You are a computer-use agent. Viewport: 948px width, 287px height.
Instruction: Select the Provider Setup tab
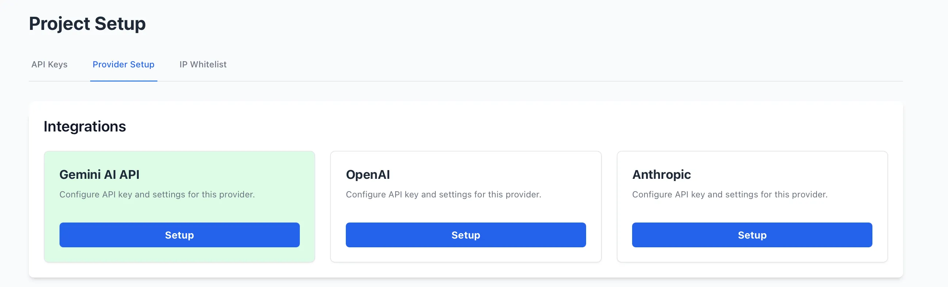click(124, 64)
